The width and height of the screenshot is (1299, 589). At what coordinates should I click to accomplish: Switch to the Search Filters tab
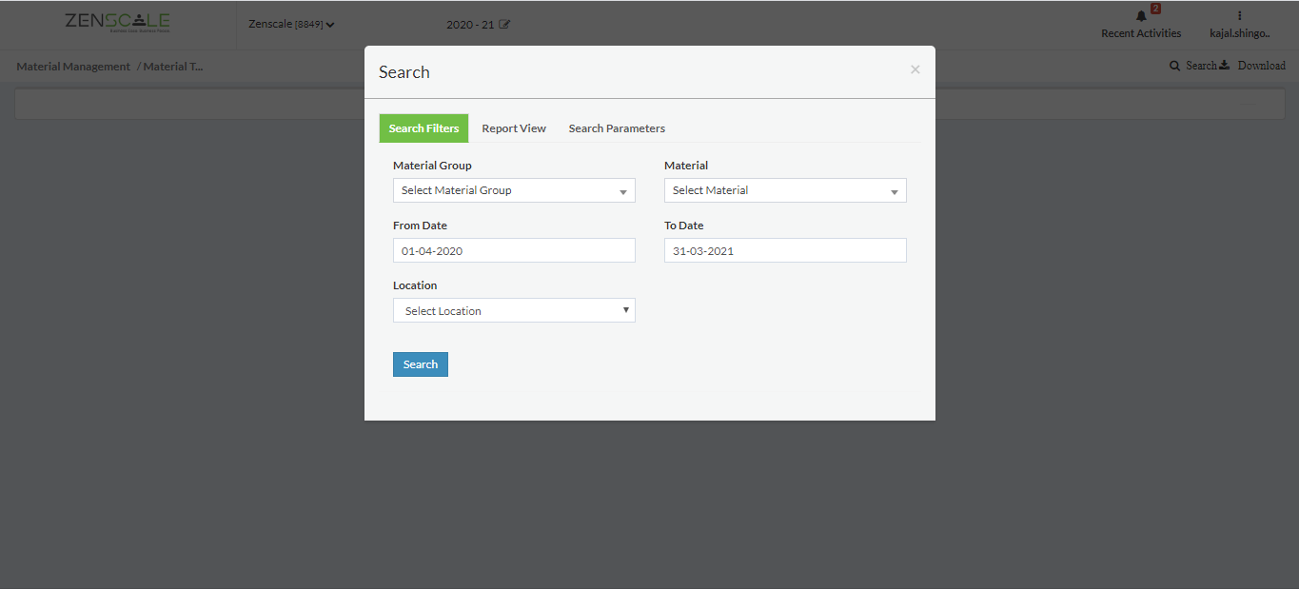click(423, 128)
